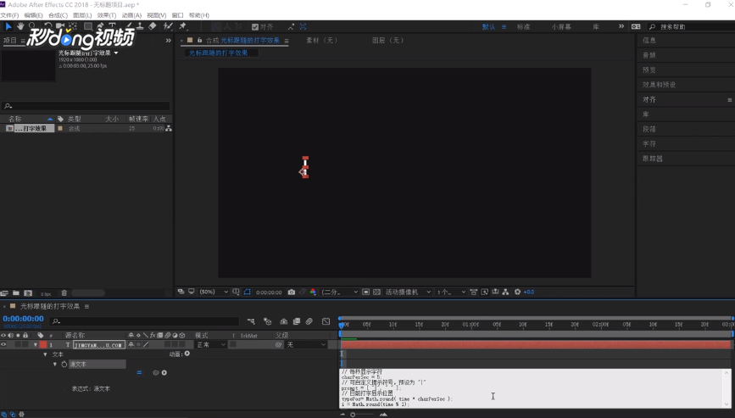Toggle lock on the composition viewer tab
This screenshot has height=418, width=735.
tap(200, 41)
